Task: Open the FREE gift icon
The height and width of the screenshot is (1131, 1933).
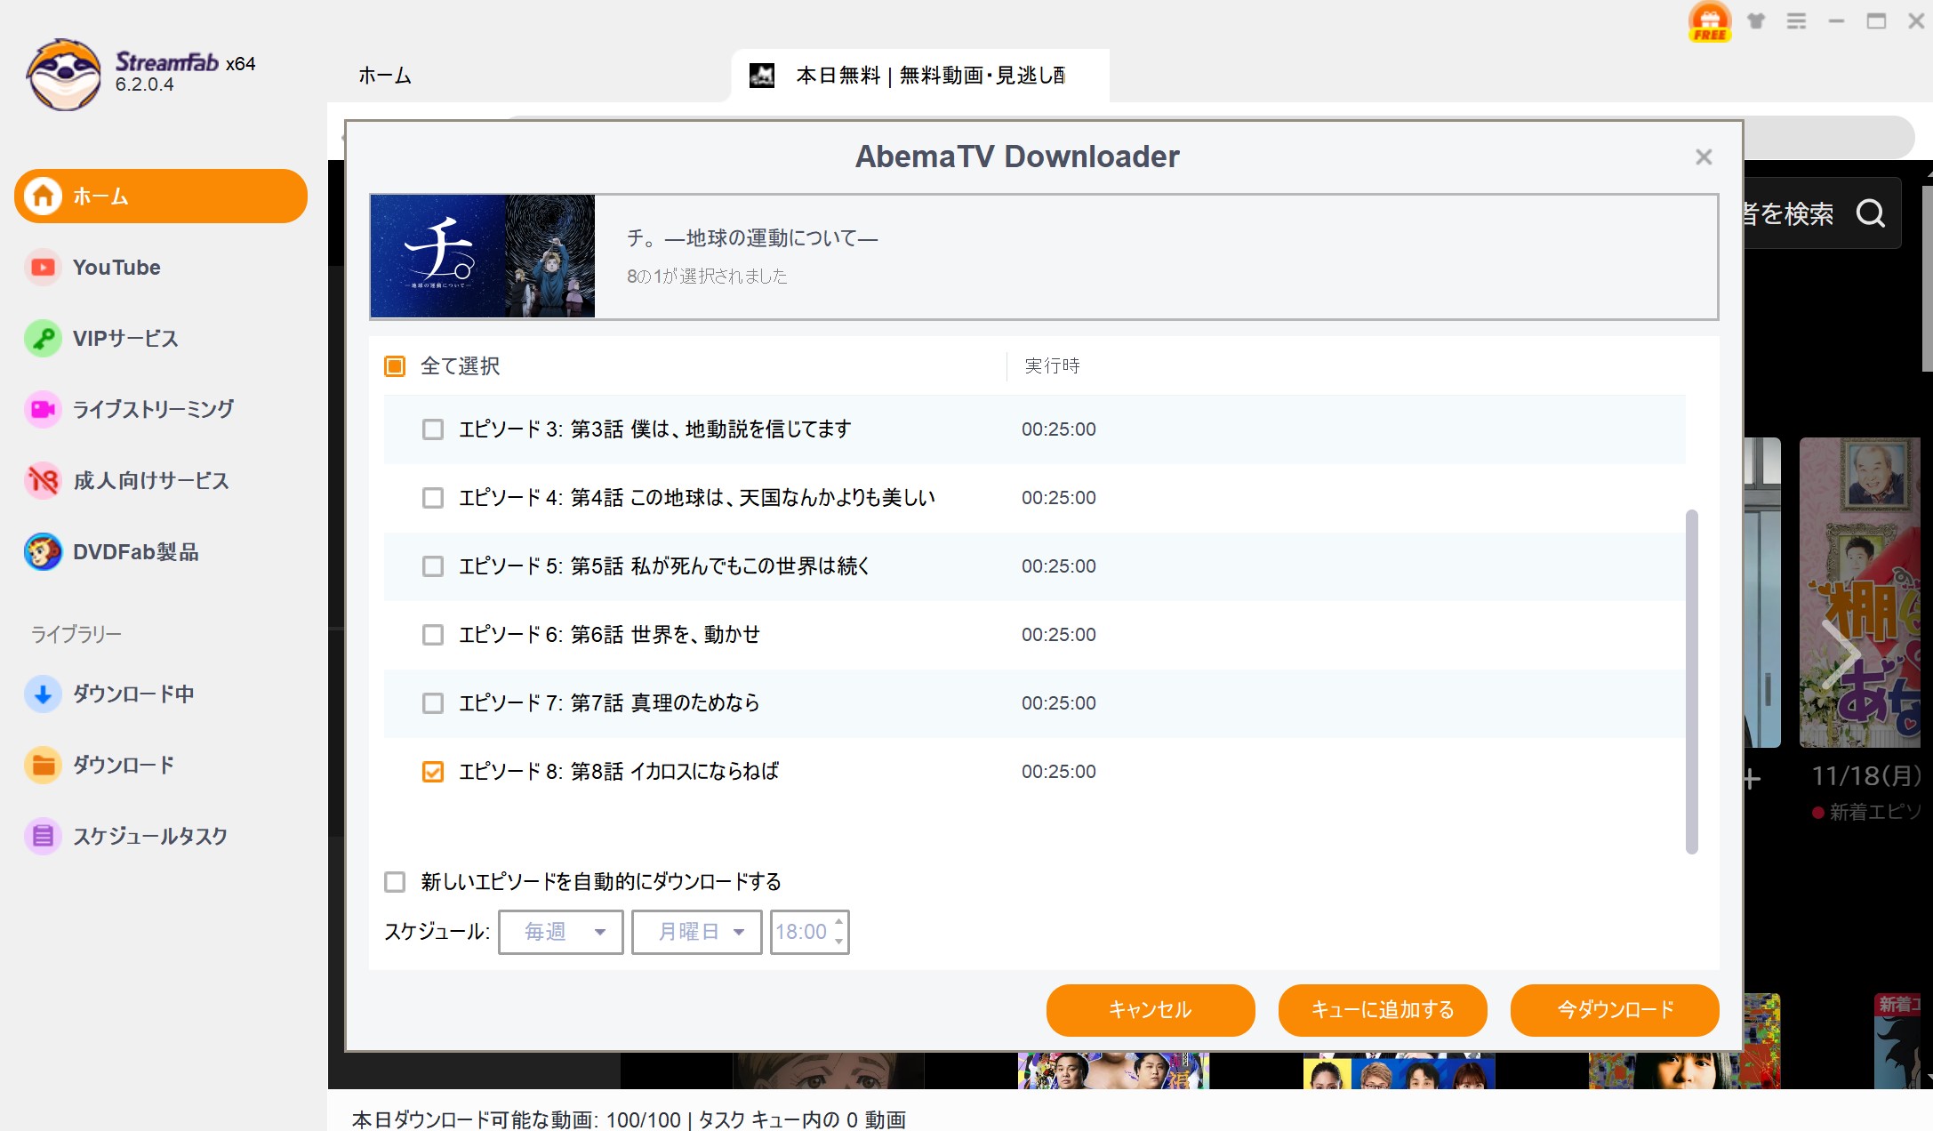Action: [1709, 21]
